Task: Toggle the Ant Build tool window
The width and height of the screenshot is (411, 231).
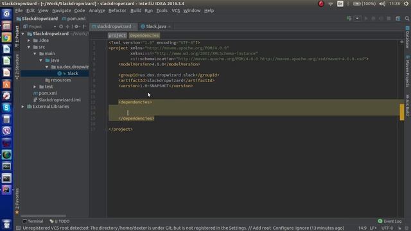Action: click(407, 105)
